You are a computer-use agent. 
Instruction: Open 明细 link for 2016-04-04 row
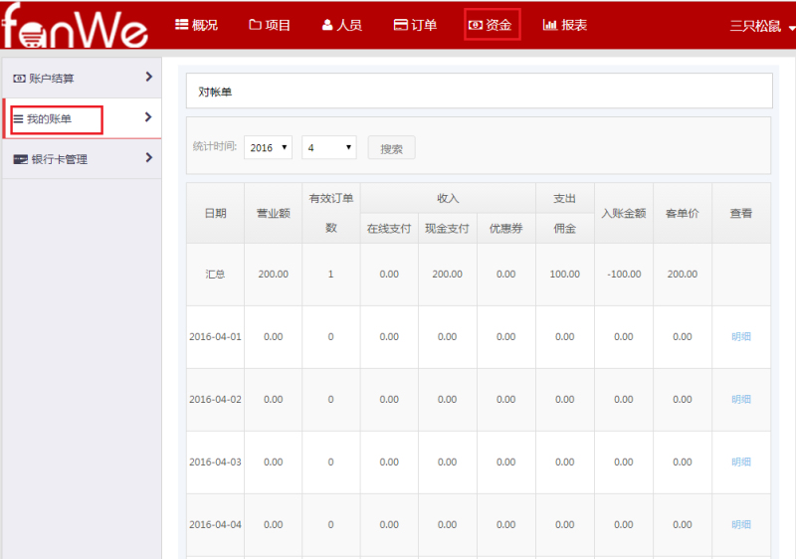pos(741,525)
